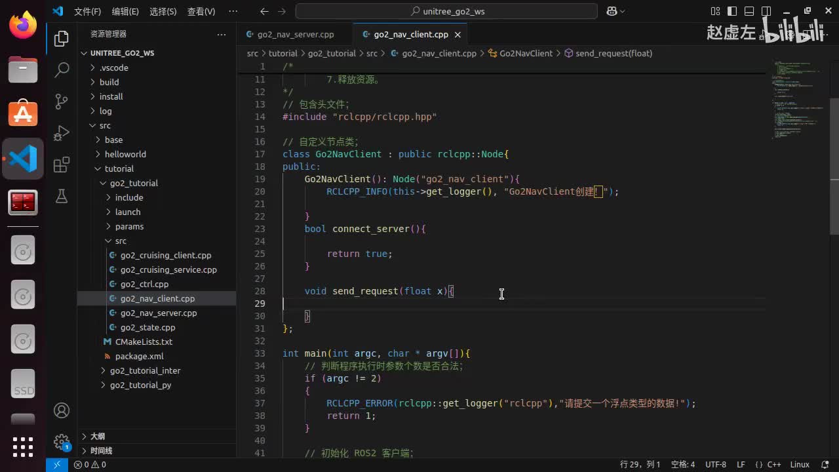Click the unitree_go2_ws command center search box
This screenshot has height=472, width=839.
[446, 11]
